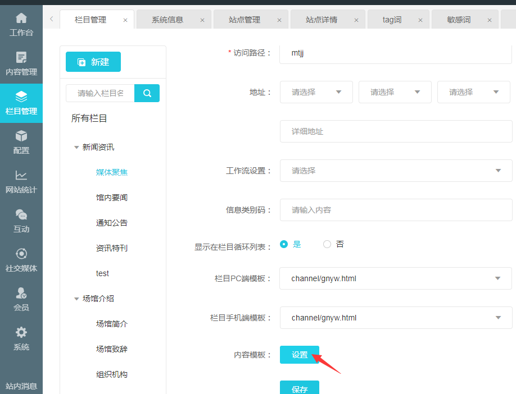
Task: Open the 栏目PC端模板 dropdown
Action: click(396, 278)
